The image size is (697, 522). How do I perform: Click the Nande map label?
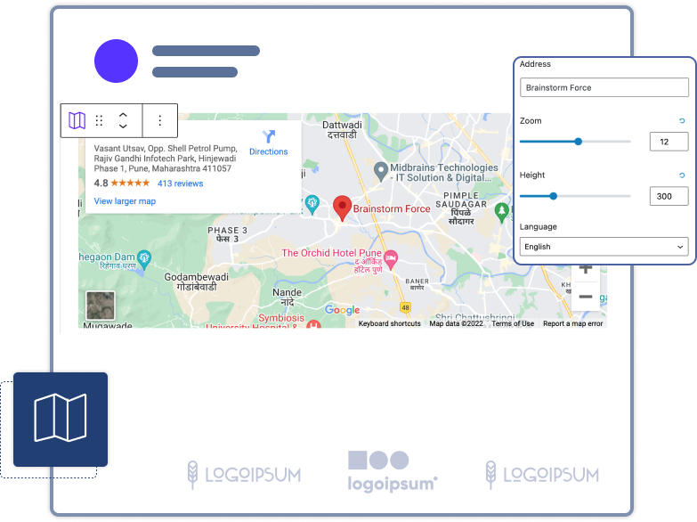pos(288,297)
